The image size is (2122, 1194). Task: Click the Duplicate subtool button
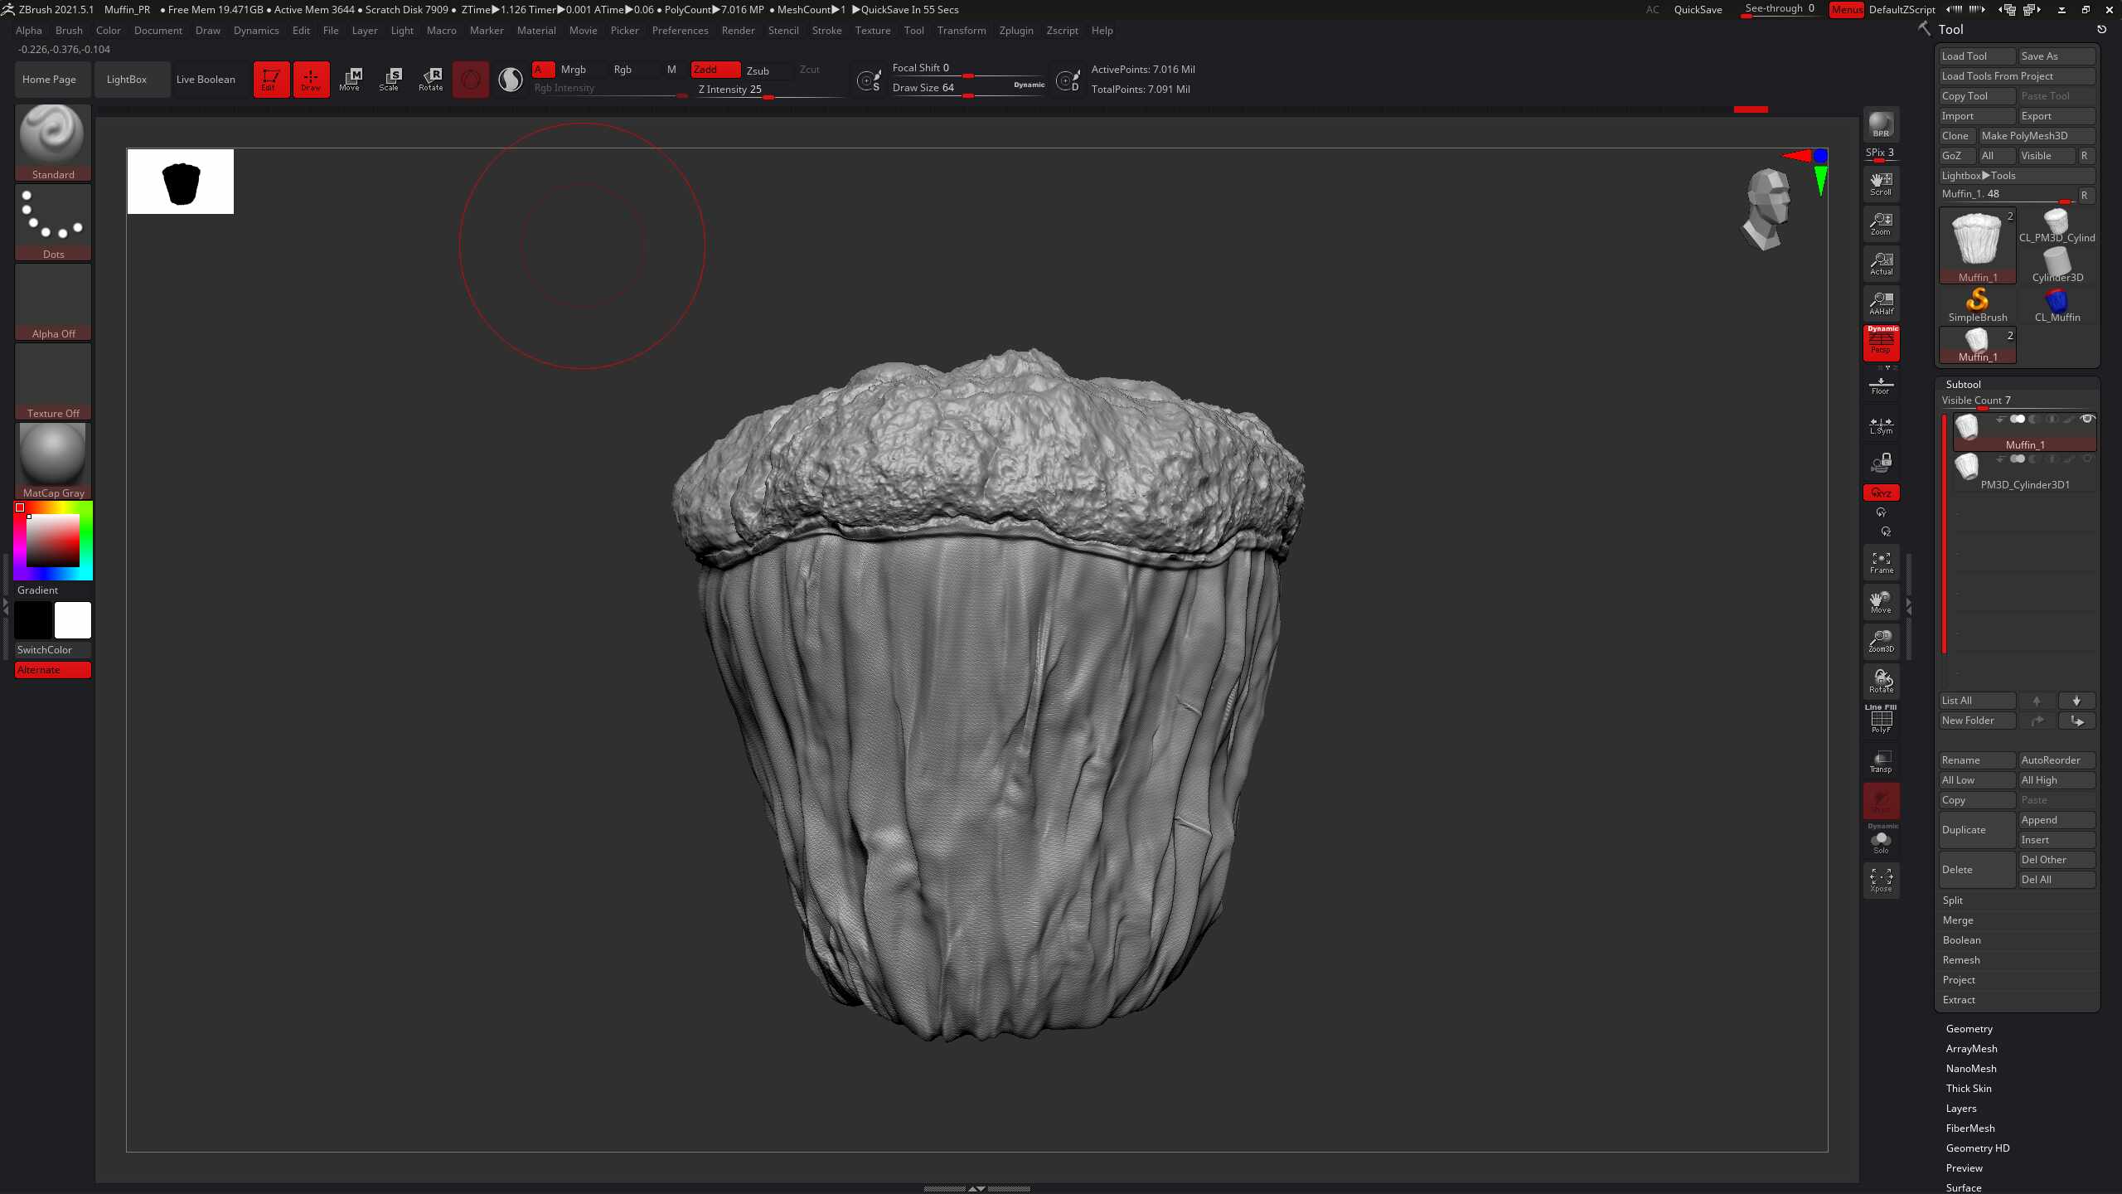[1977, 830]
